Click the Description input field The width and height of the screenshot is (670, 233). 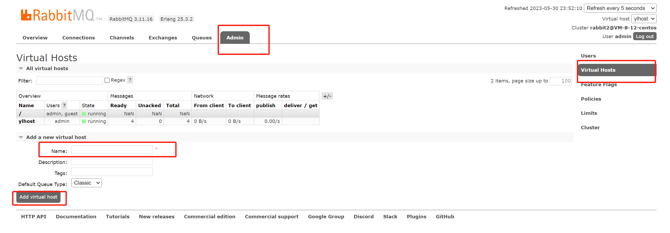pos(112,161)
